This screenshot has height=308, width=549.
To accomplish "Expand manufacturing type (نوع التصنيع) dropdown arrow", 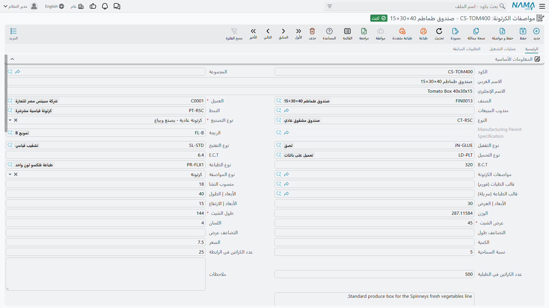I will (x=10, y=120).
